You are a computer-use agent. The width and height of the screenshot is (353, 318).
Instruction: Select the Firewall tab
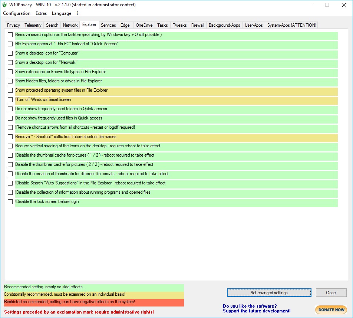coord(198,25)
